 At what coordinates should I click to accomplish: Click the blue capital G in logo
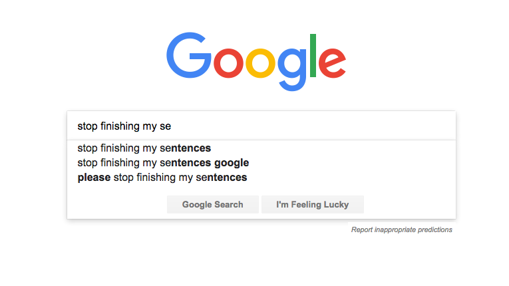(x=188, y=55)
